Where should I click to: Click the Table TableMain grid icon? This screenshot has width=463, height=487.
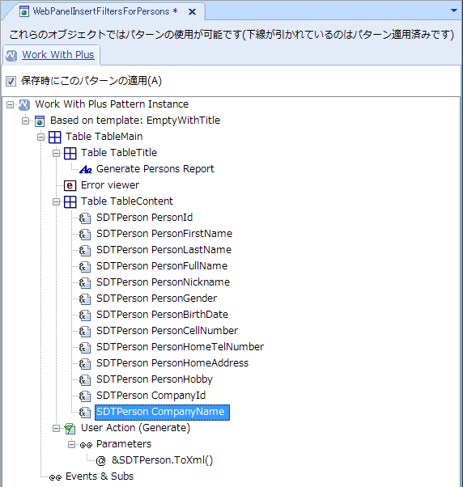point(55,137)
